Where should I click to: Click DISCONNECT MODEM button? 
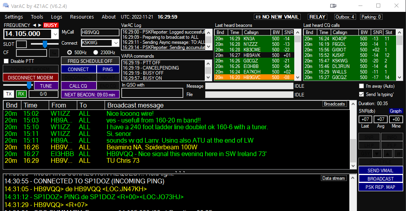point(30,77)
